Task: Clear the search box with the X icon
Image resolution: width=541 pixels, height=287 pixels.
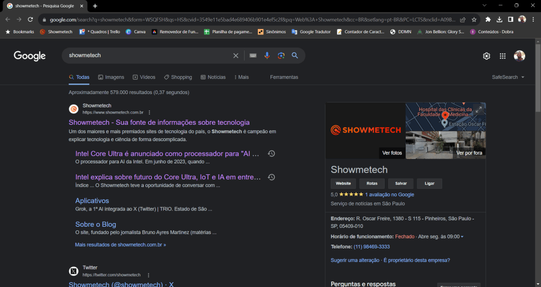Action: pos(236,55)
